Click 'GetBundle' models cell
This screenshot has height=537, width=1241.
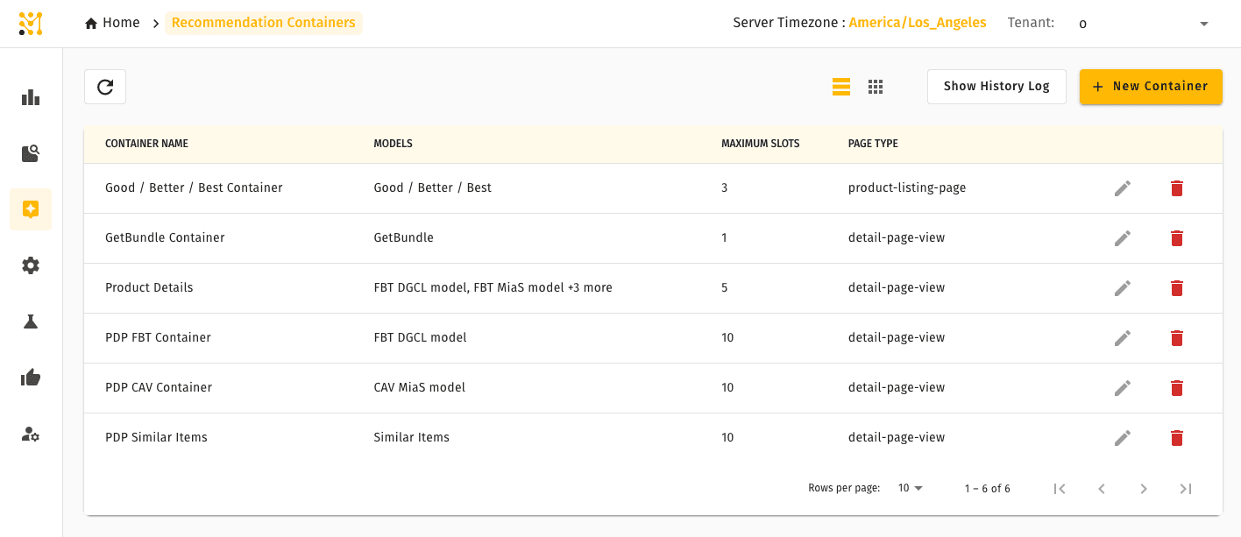pyautogui.click(x=403, y=238)
